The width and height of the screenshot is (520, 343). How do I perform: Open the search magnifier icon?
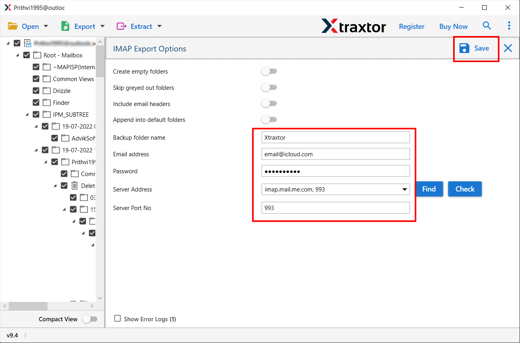click(x=487, y=25)
